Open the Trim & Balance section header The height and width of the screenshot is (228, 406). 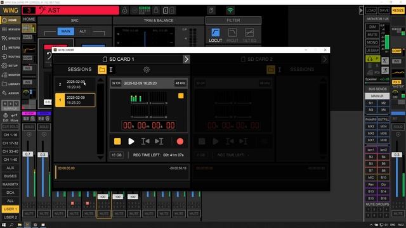(159, 20)
